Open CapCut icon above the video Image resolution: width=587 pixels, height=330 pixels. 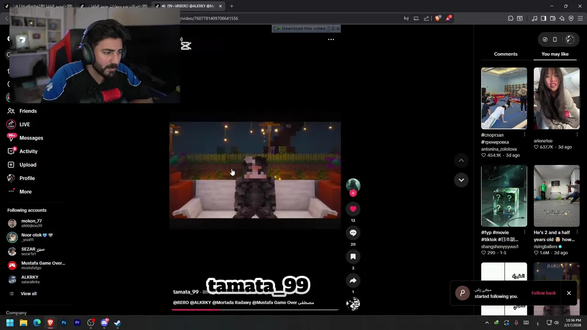(x=186, y=45)
